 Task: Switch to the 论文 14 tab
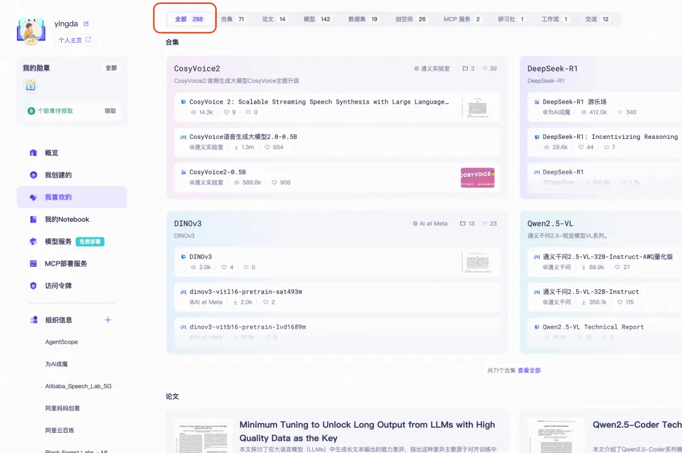[274, 19]
